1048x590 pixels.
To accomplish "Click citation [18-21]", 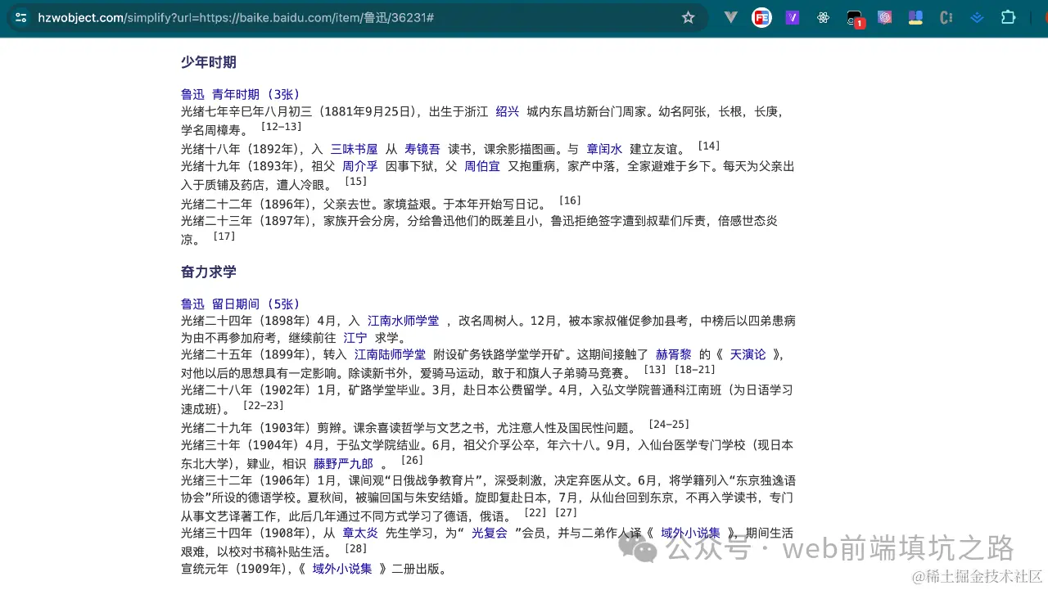I will click(x=694, y=370).
